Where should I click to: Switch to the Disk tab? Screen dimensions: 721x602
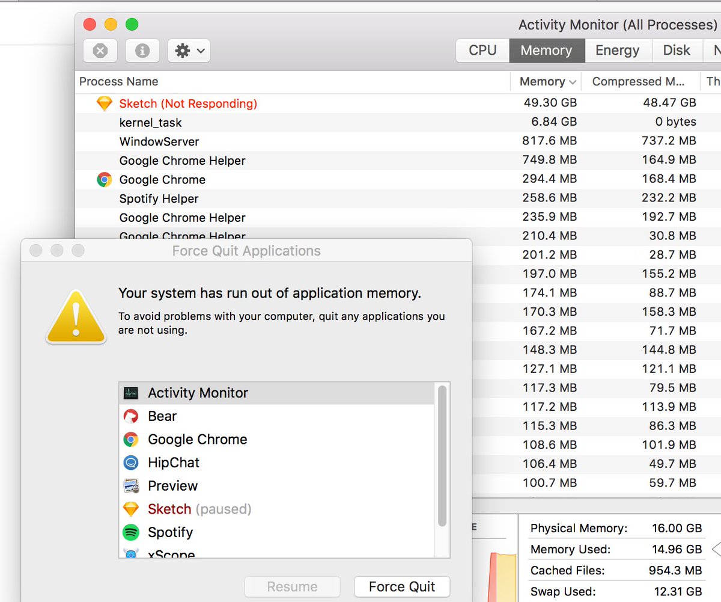coord(677,51)
